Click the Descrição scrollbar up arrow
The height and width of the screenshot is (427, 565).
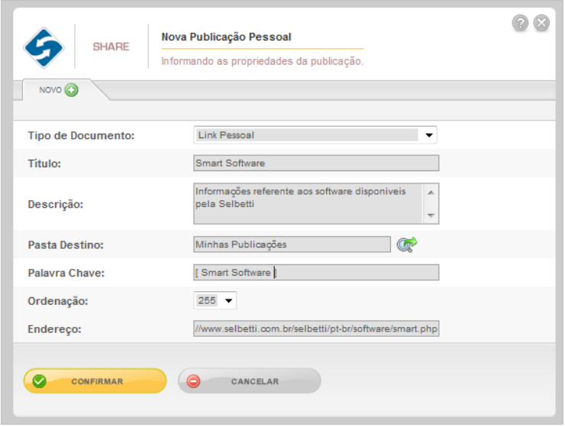(431, 192)
